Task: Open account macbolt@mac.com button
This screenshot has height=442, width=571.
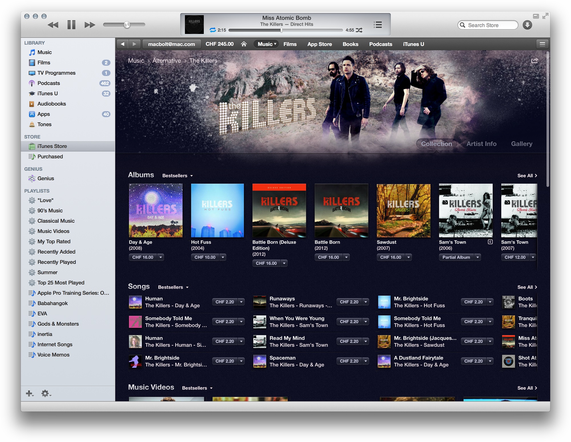Action: point(171,44)
